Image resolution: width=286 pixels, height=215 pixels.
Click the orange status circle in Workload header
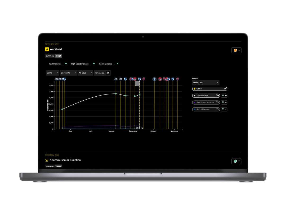point(235,50)
